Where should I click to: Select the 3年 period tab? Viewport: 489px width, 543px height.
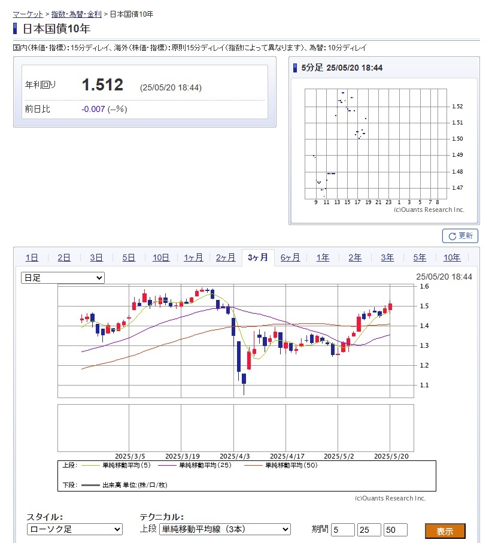click(387, 257)
